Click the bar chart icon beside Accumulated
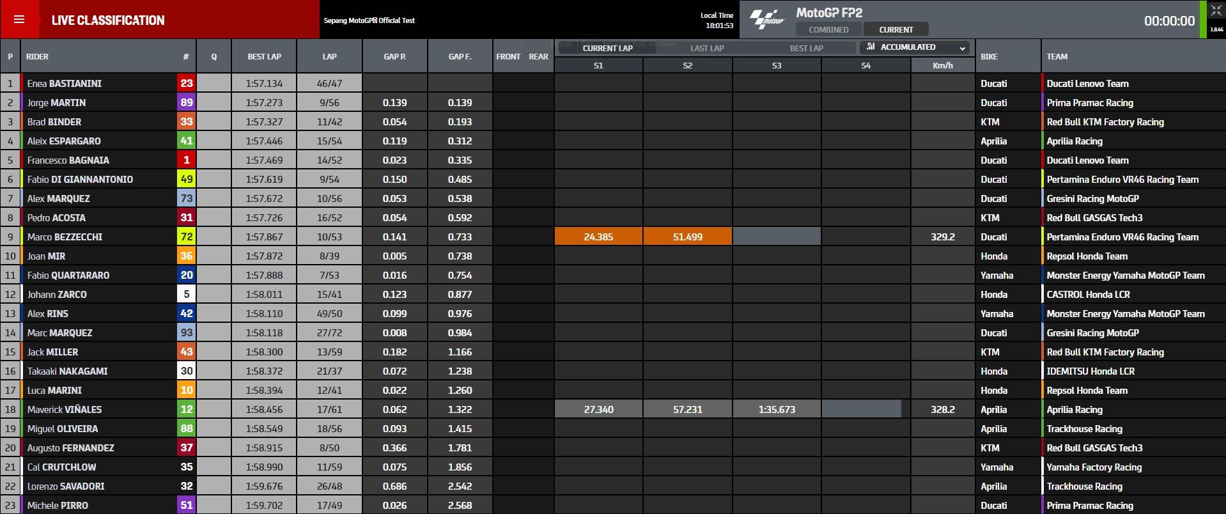This screenshot has height=514, width=1226. (x=870, y=47)
